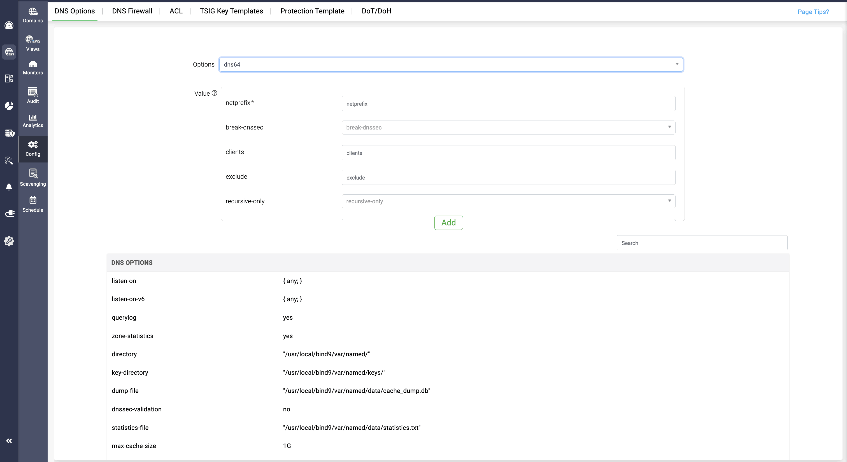The image size is (847, 462).
Task: Click the green Add button
Action: pyautogui.click(x=448, y=223)
